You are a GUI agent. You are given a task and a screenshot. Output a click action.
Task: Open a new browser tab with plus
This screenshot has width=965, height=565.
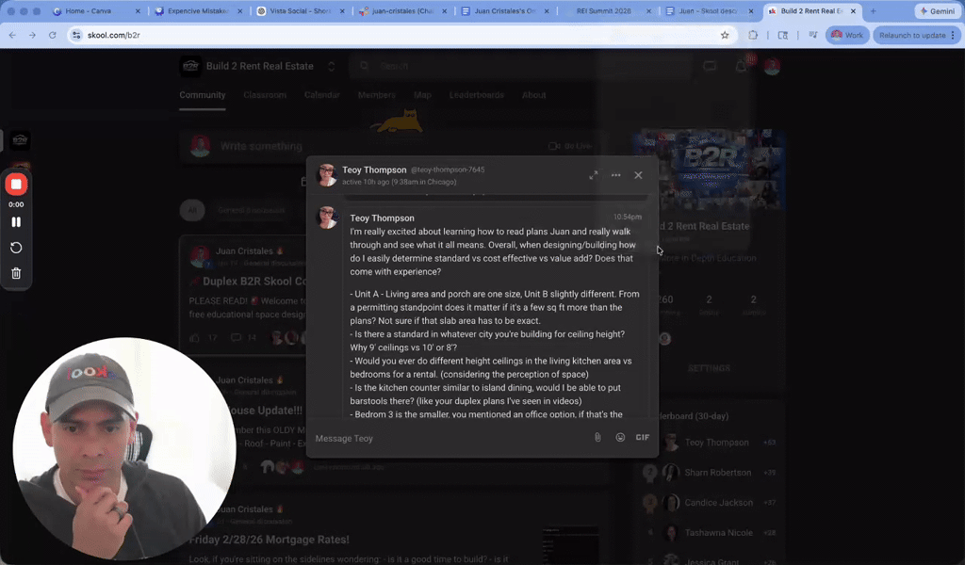click(x=873, y=11)
